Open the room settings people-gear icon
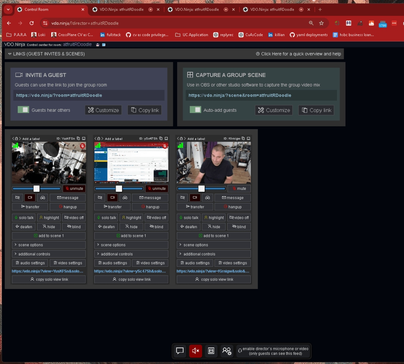This screenshot has height=364, width=404. (x=227, y=351)
